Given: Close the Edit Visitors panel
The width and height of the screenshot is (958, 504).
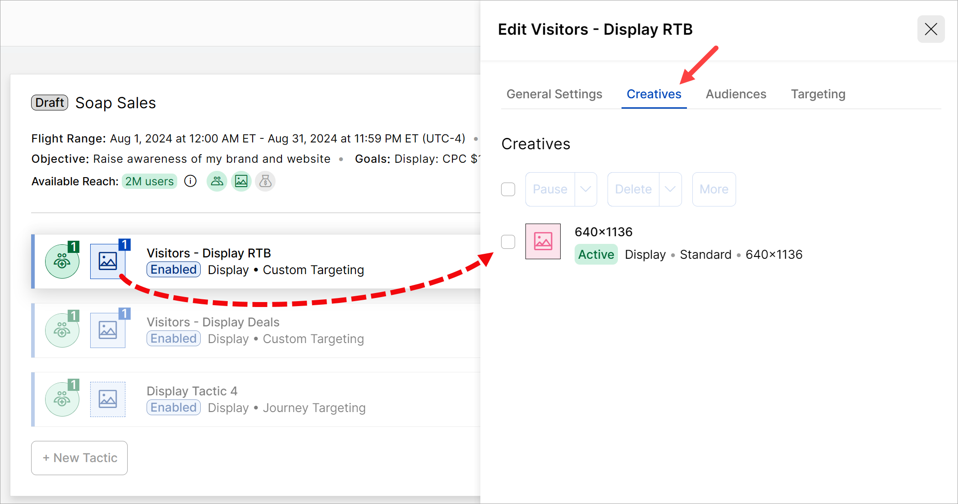Looking at the screenshot, I should pyautogui.click(x=930, y=29).
